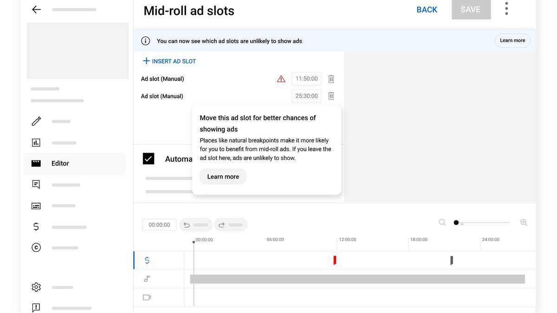The width and height of the screenshot is (557, 313).
Task: Delete the 11:50:00 ad slot
Action: tap(331, 79)
